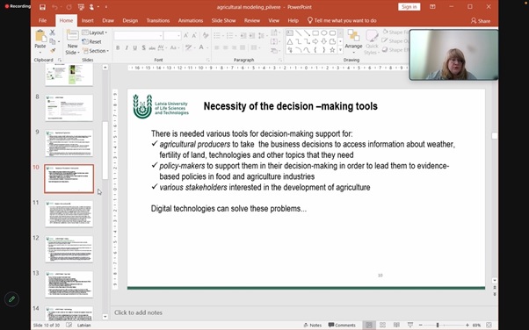529x330 pixels.
Task: Toggle Strikethrough formatting
Action: point(152,48)
